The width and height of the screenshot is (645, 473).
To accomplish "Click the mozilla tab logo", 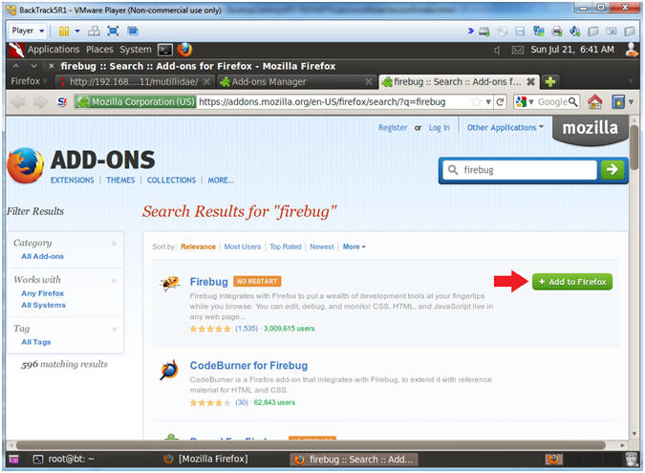I will (590, 128).
